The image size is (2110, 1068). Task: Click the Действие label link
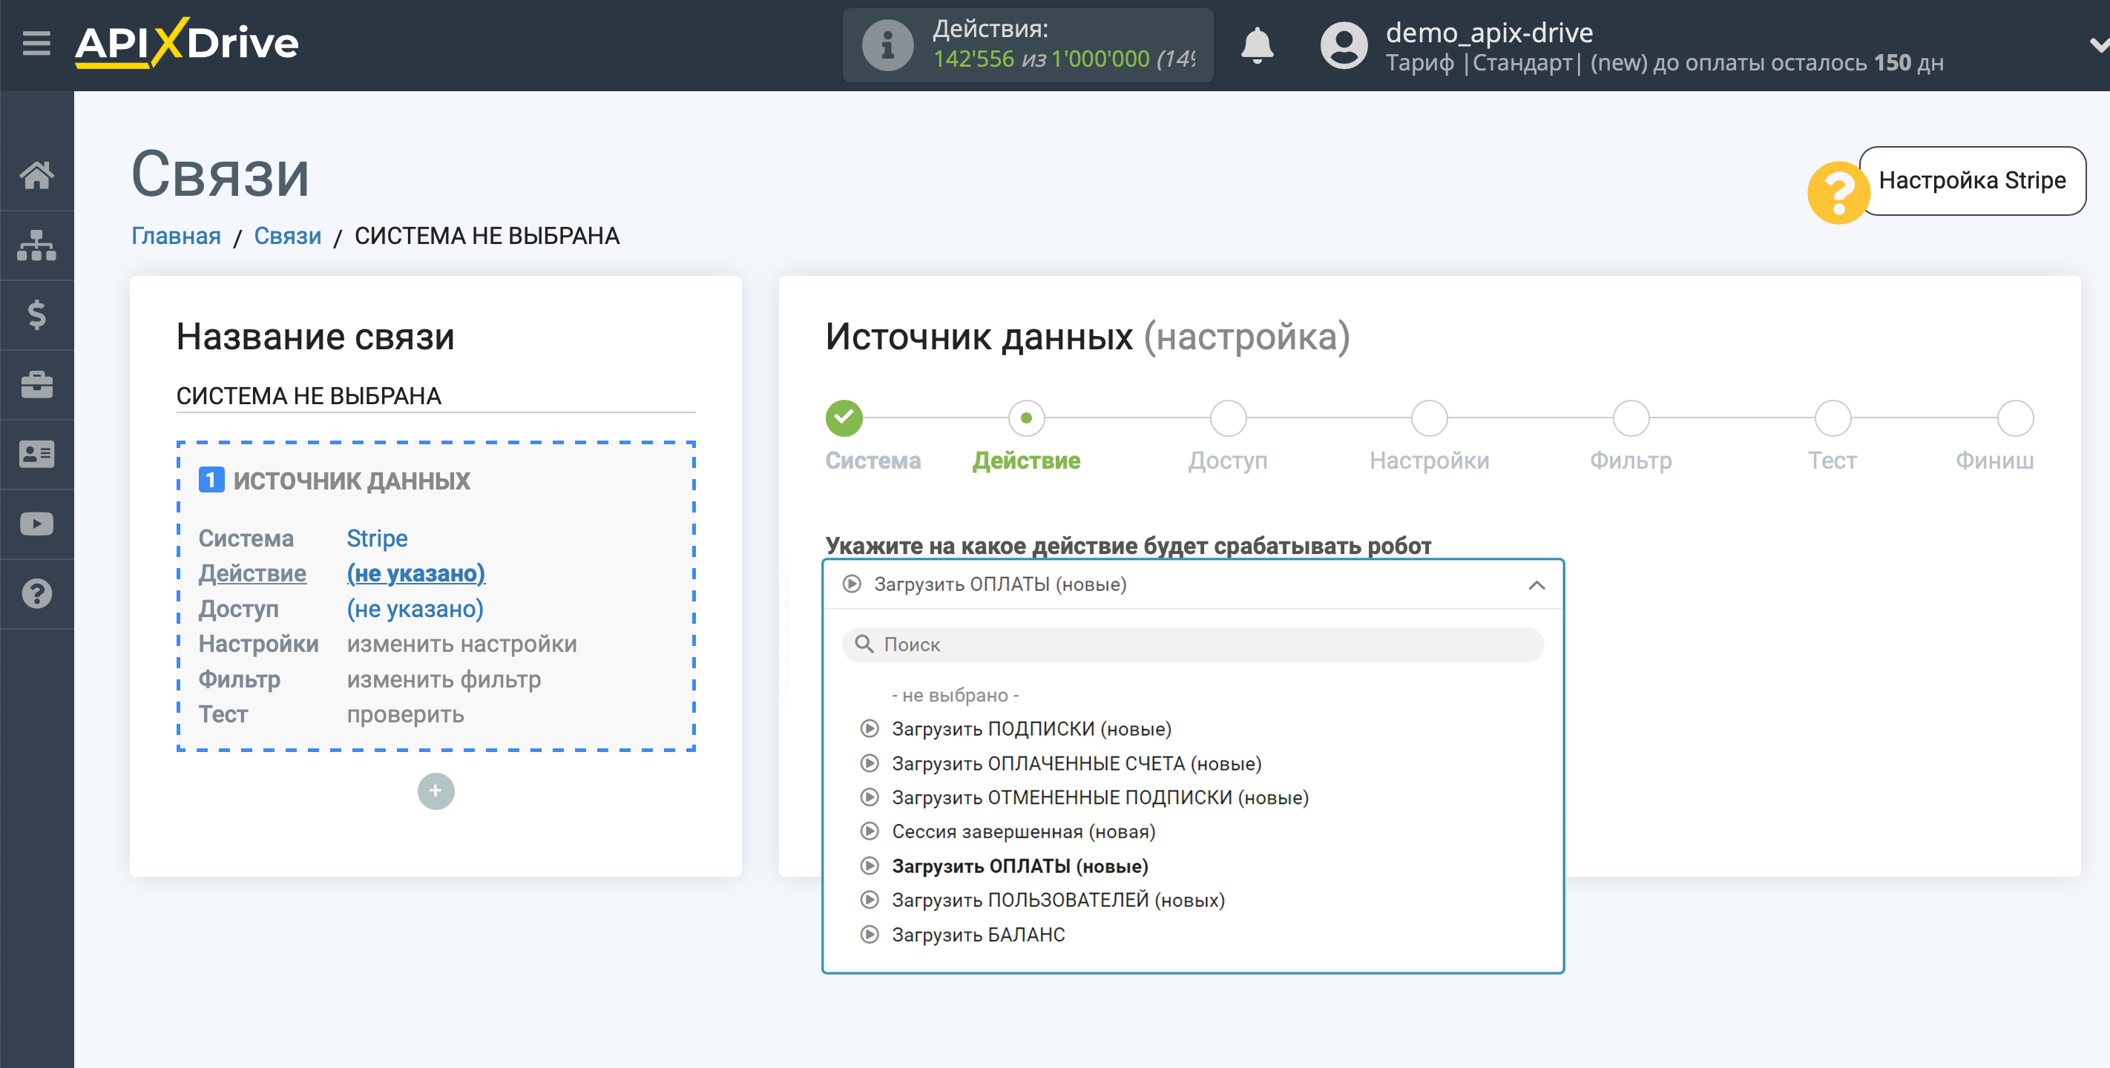pos(252,573)
